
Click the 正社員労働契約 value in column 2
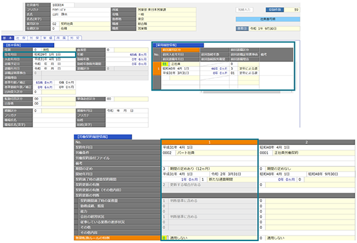tap(314, 152)
